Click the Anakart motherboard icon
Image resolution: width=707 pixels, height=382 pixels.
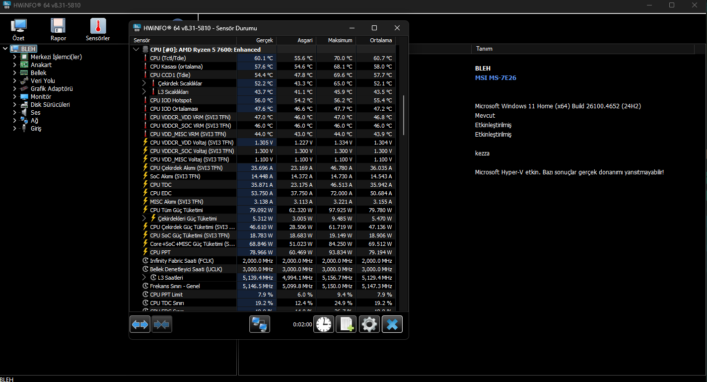tap(24, 65)
